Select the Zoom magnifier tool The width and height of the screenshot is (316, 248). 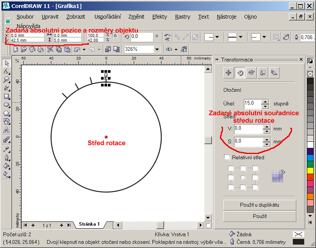point(7,80)
